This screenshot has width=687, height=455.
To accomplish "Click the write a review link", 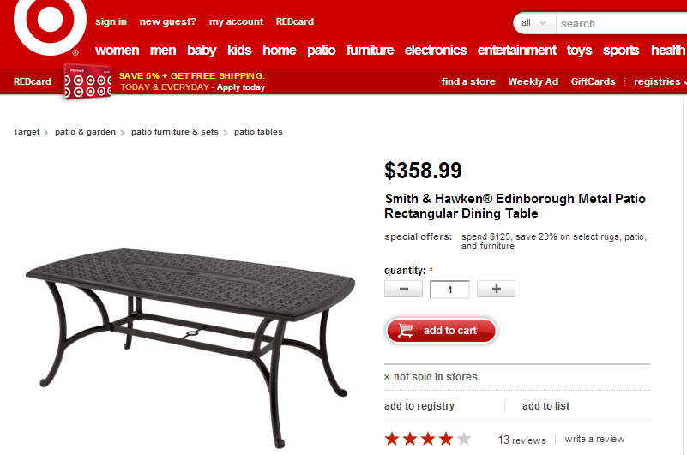I will tap(594, 439).
